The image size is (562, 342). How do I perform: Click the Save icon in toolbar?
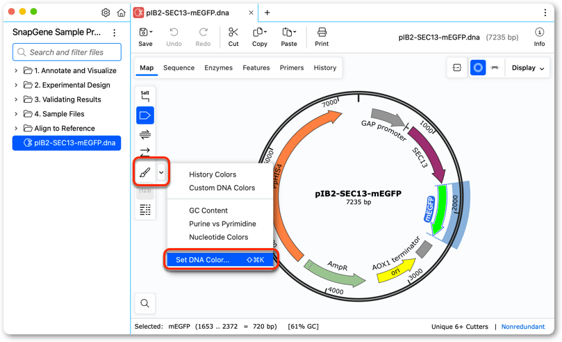click(x=143, y=32)
